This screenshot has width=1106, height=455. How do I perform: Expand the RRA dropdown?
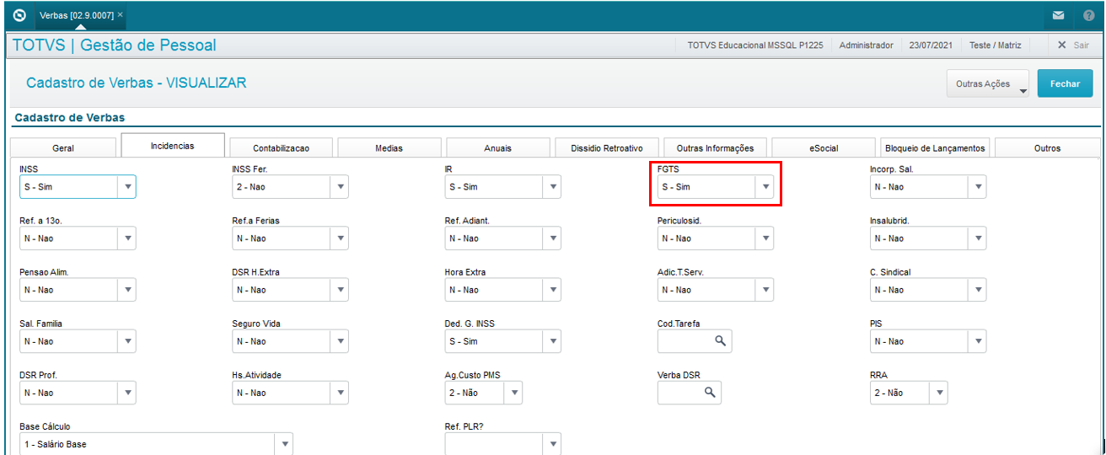click(939, 393)
